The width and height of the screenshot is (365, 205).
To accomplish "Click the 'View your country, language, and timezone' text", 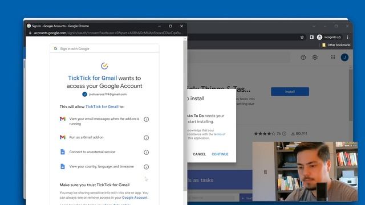I will (102, 167).
